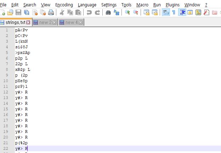Click the text p2p L on line 6
Viewport: 221px width, 153px height.
pos(21,58)
